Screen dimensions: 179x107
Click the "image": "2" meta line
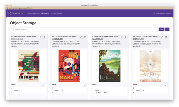pyautogui.click(x=59, y=90)
